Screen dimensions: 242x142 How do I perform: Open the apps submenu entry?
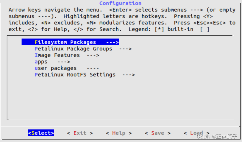click(x=41, y=62)
